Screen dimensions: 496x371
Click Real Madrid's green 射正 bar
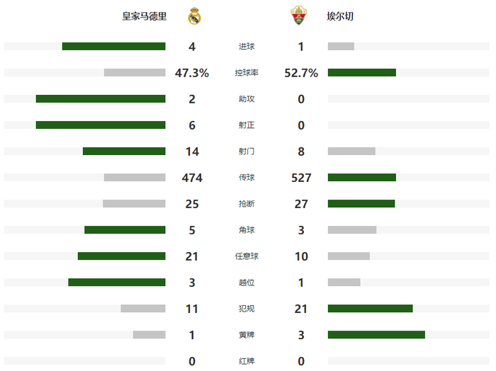pyautogui.click(x=101, y=125)
